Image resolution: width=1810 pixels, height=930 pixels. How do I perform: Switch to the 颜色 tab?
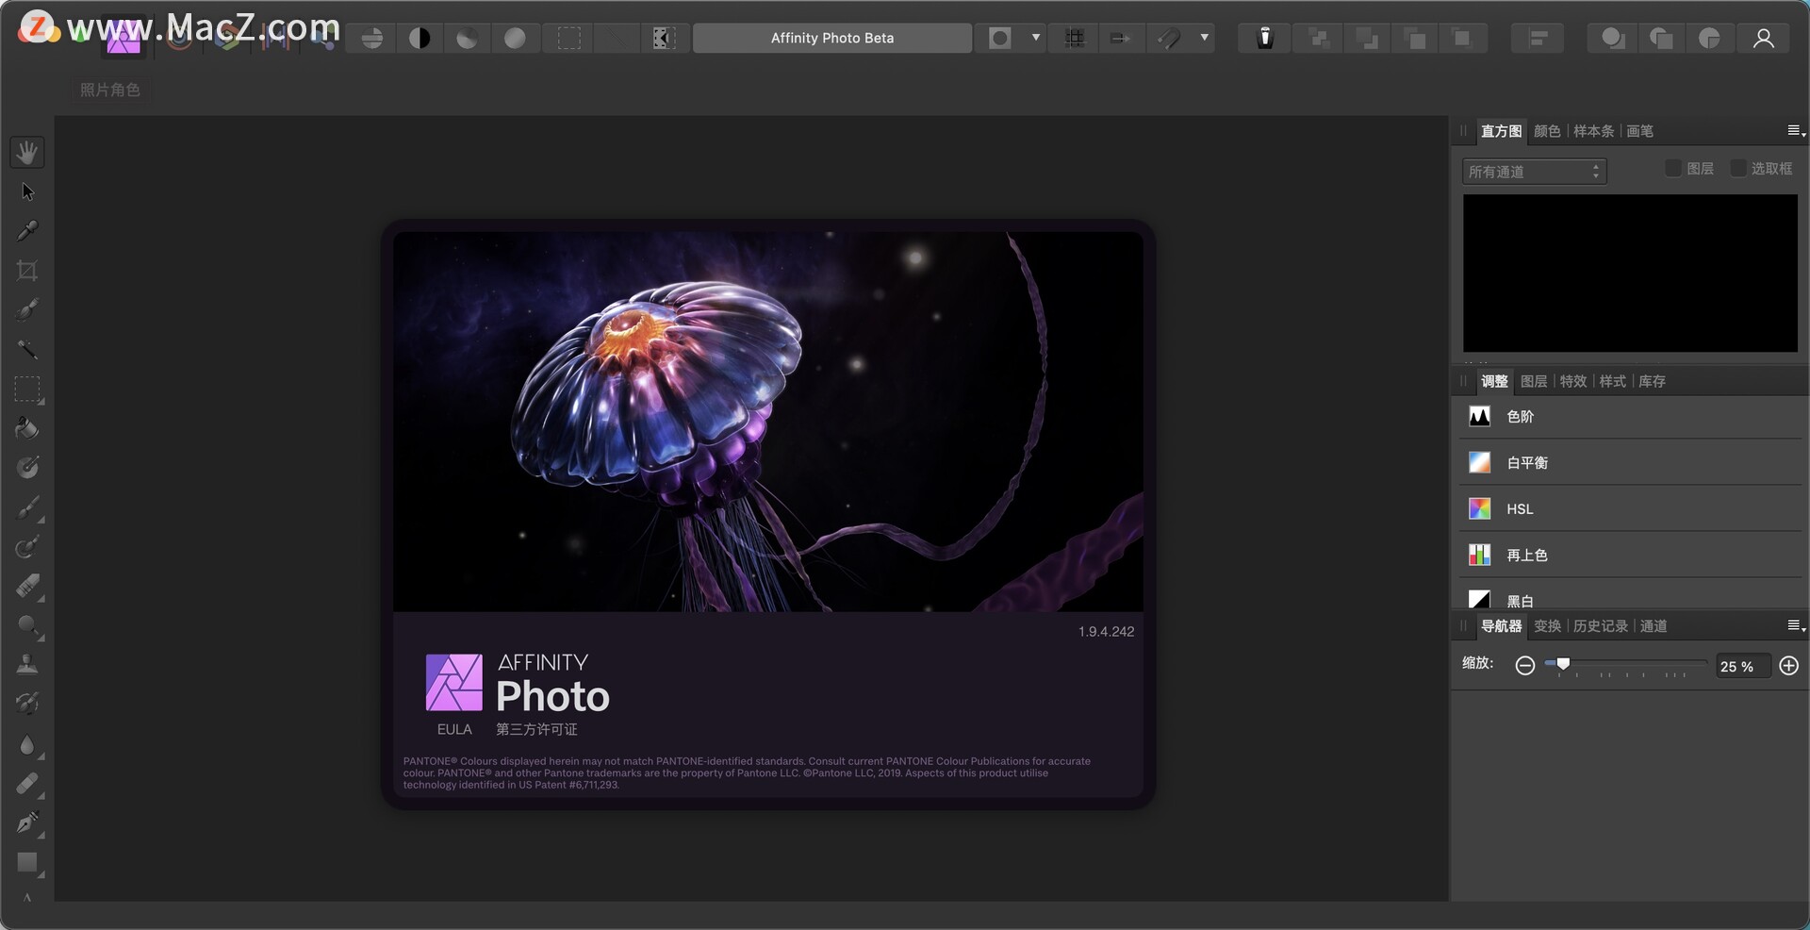1547,131
